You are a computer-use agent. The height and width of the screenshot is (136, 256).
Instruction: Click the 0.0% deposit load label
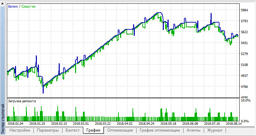245,121
